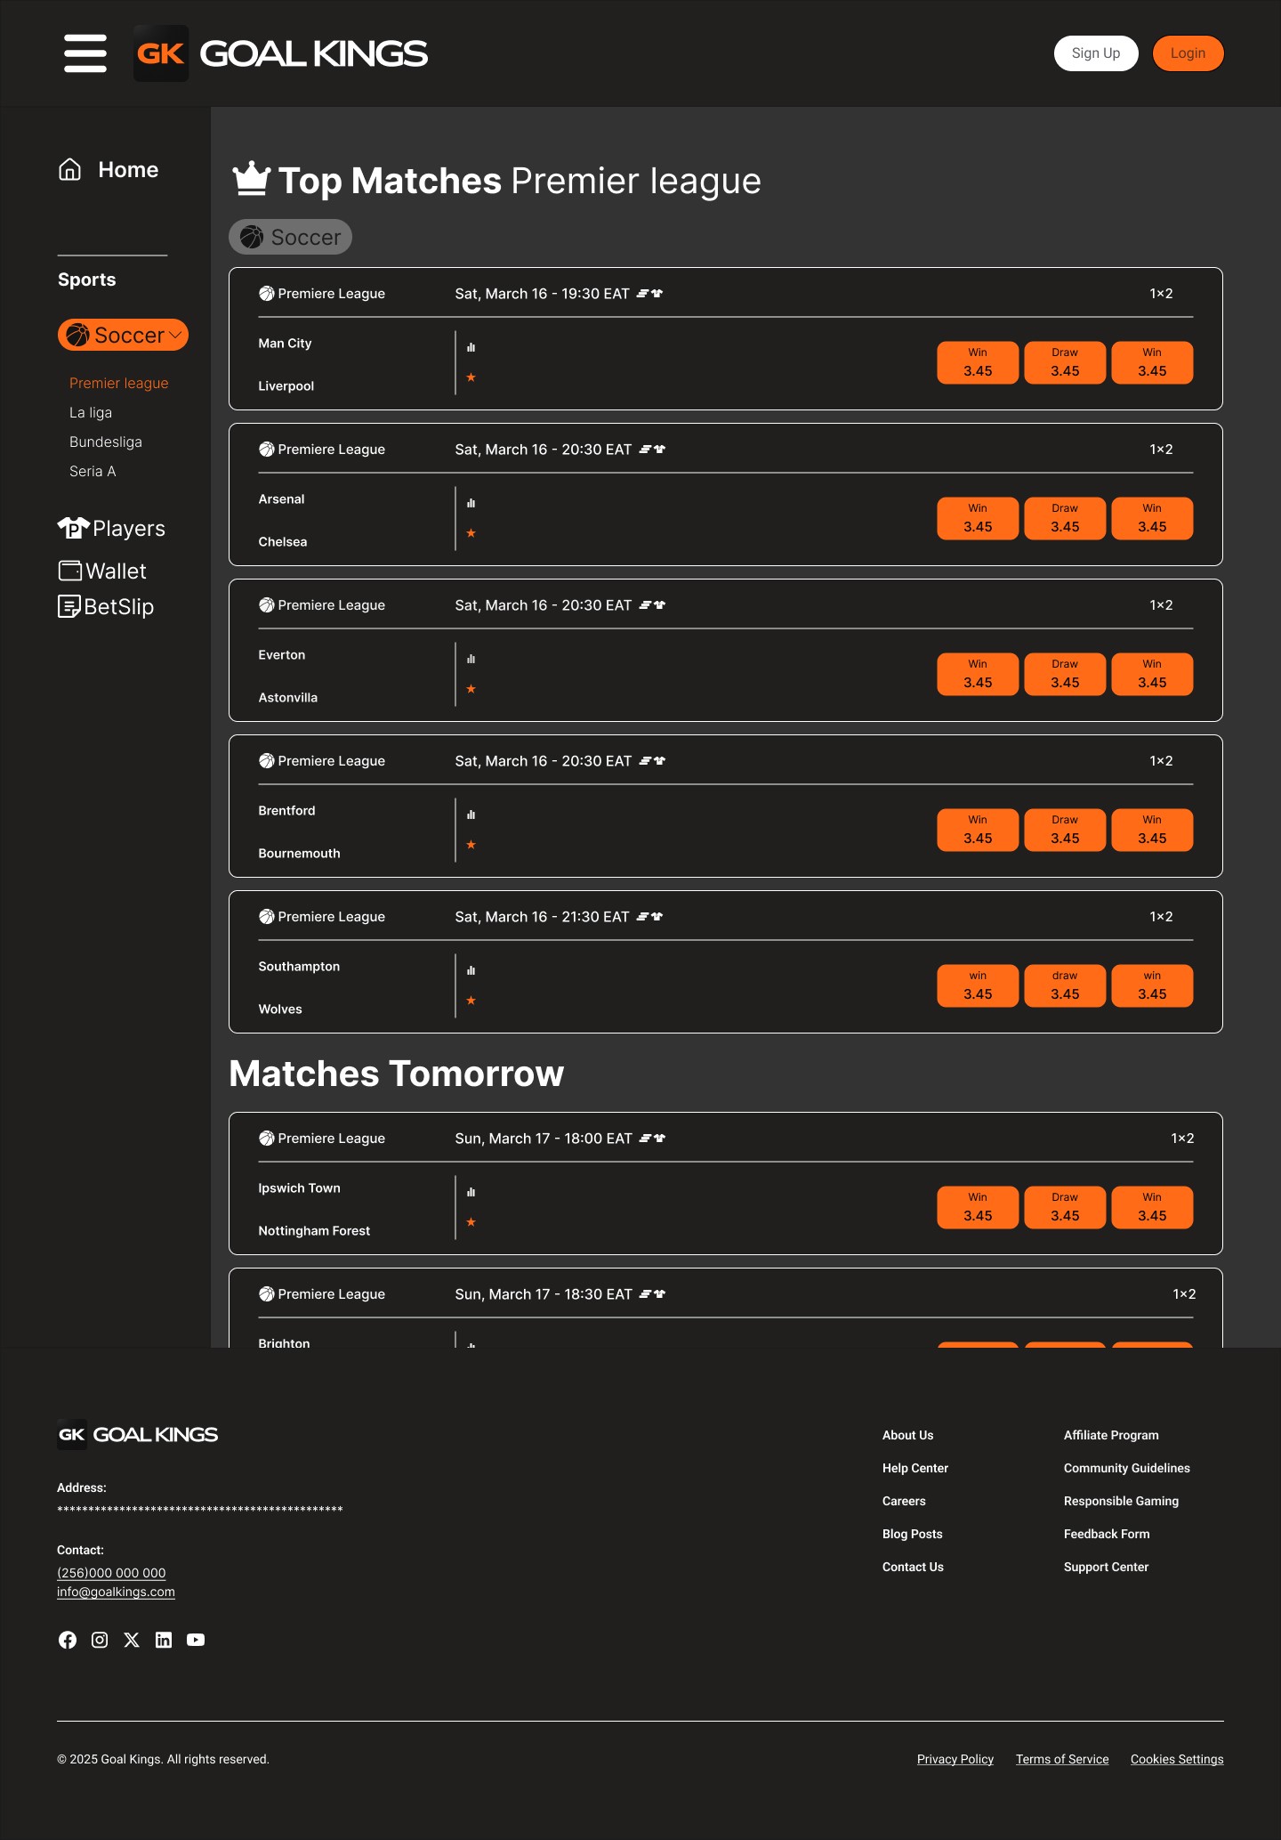Click lineup icon beside Sun 18:30 EAT
This screenshot has width=1281, height=1840.
pos(653,1294)
